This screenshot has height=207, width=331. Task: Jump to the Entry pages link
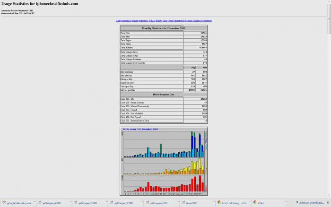click(159, 21)
